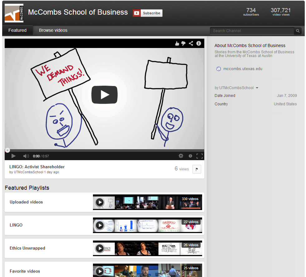Open the Ethics Unwrapped playlist
306x277 pixels.
[28, 248]
